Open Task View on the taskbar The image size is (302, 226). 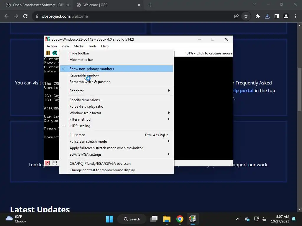(x=154, y=219)
